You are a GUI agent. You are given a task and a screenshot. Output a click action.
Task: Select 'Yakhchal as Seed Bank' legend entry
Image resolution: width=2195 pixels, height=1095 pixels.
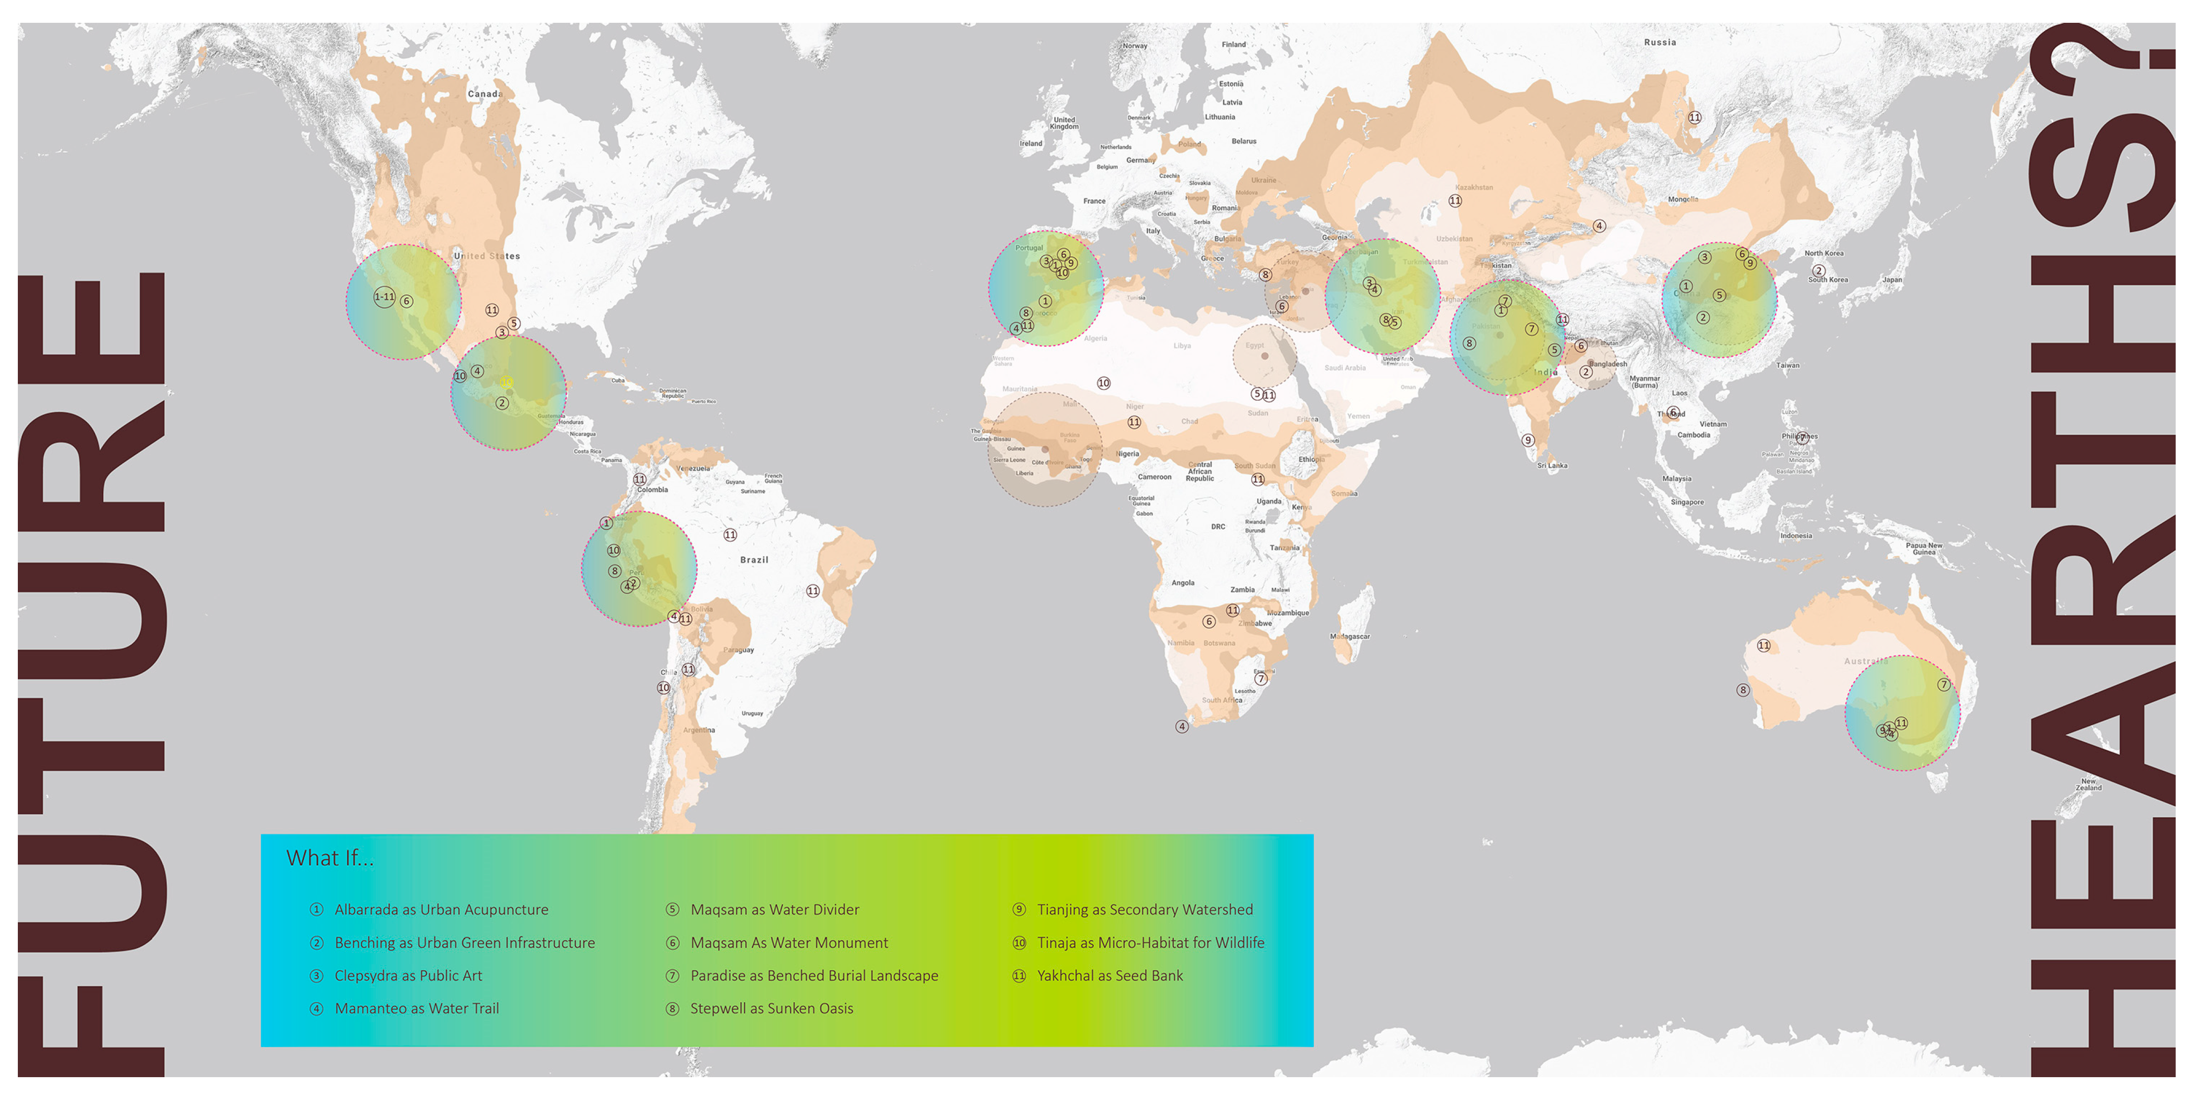tap(1109, 976)
